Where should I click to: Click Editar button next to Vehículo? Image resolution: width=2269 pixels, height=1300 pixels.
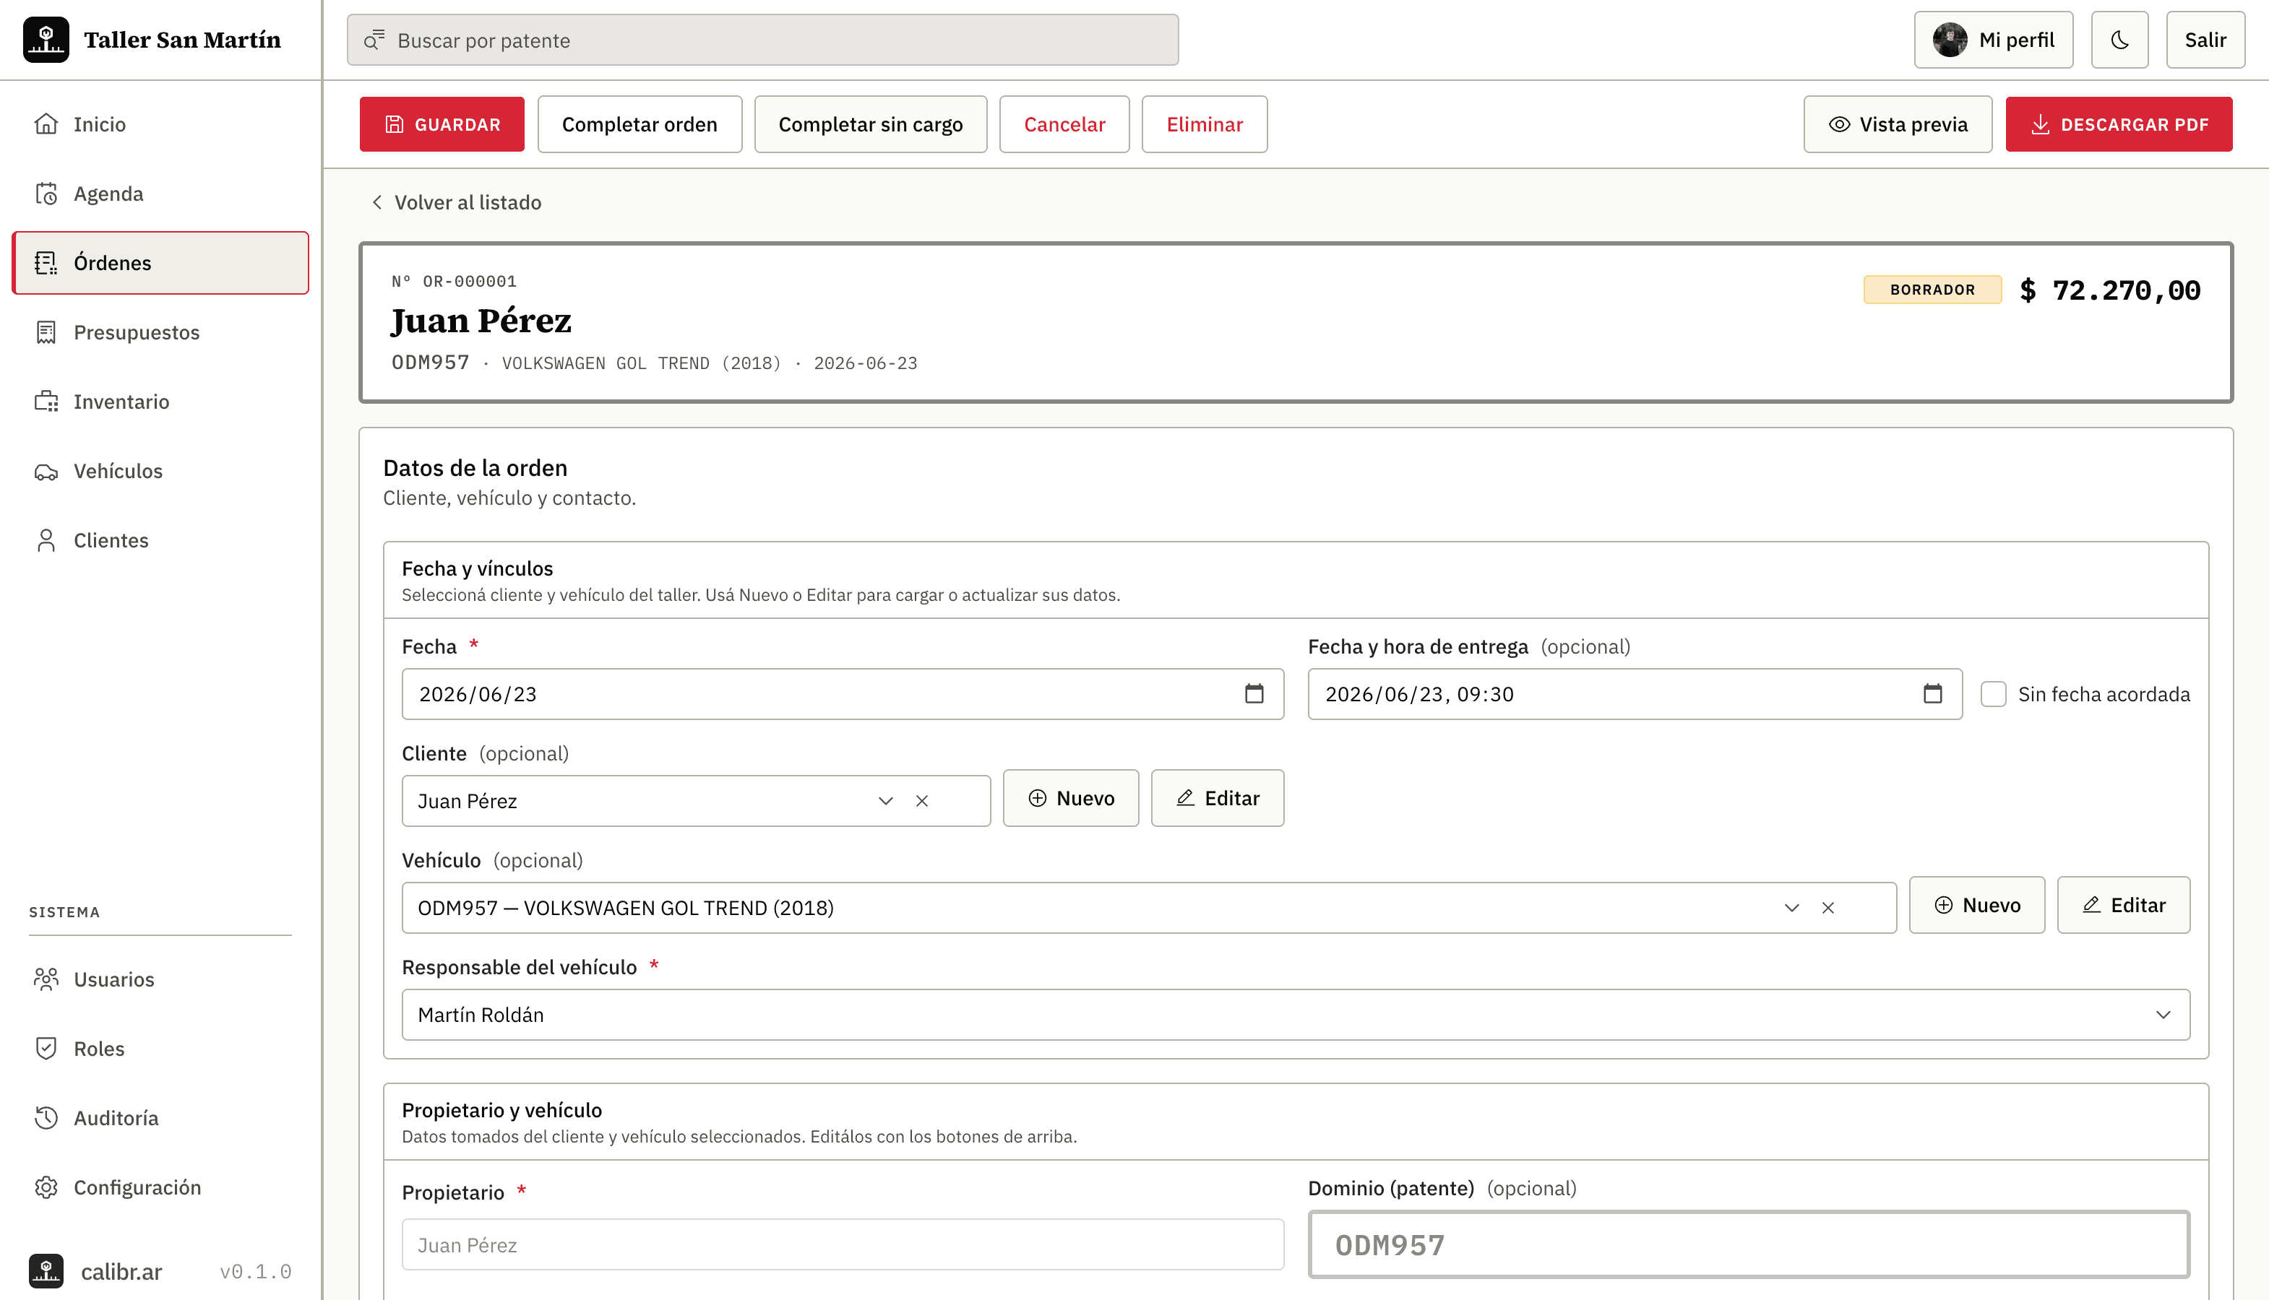(2123, 906)
